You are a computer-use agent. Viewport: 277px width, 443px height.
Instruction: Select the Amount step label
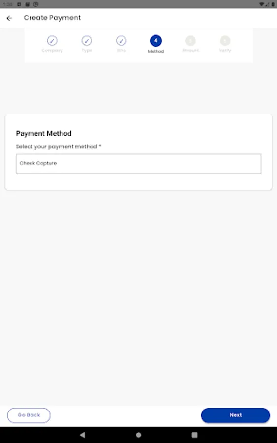pos(190,51)
